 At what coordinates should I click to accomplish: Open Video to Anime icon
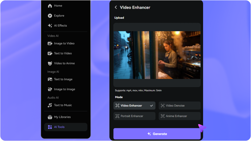[x=50, y=63]
